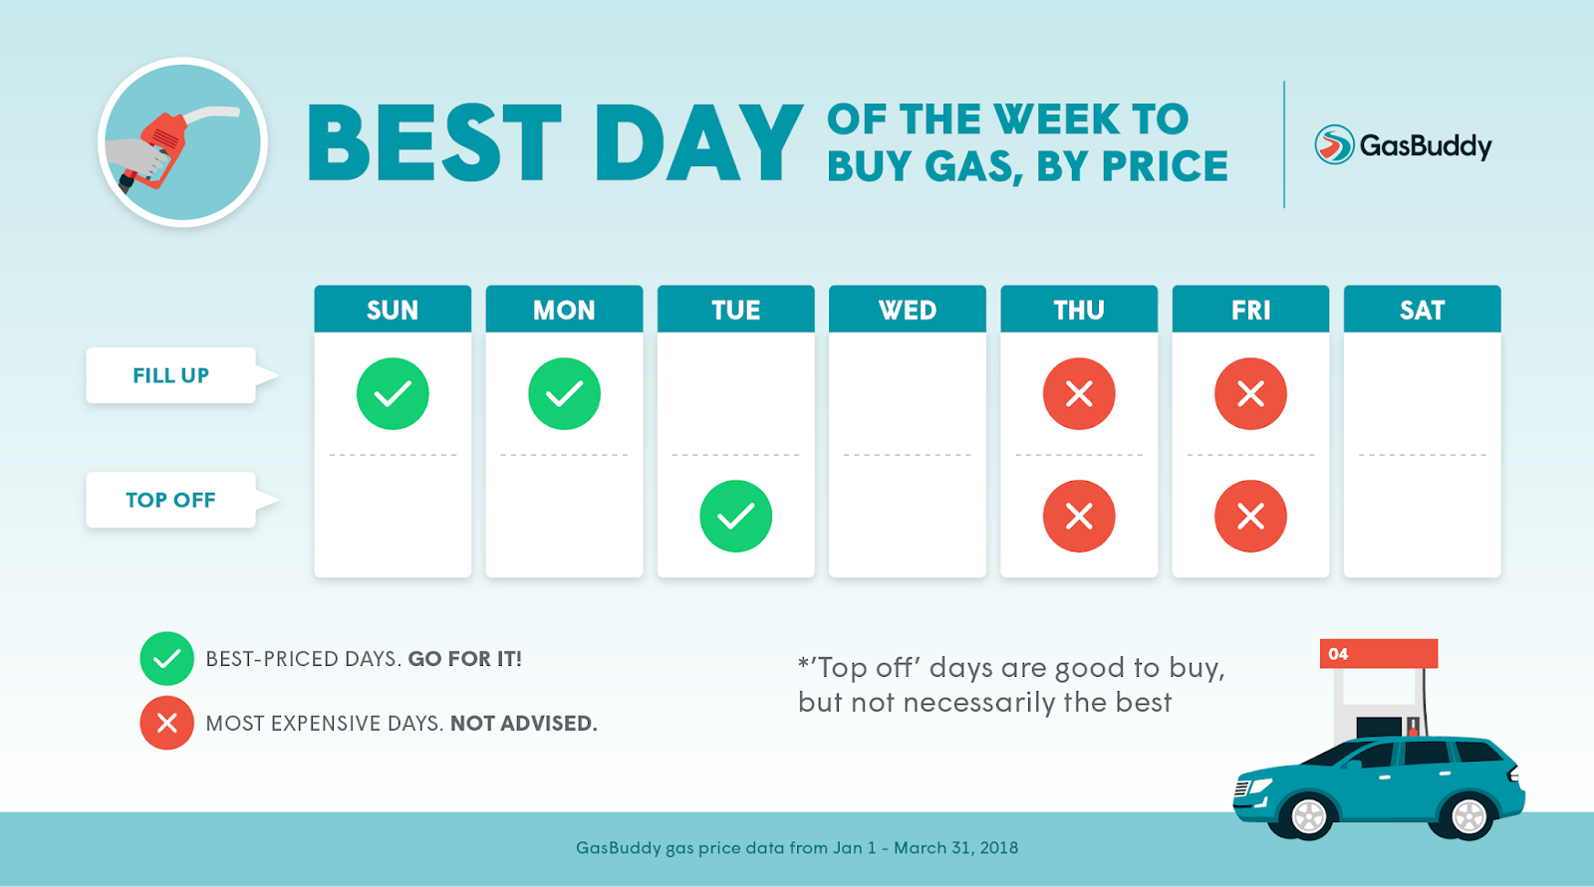Click Sunday's green fill up checkmark
1594x887 pixels.
(x=393, y=394)
